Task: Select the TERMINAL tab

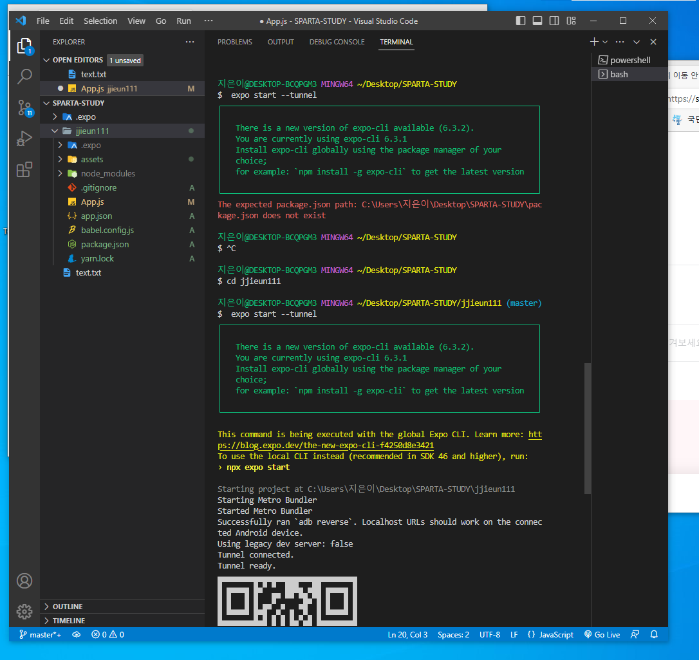Action: (396, 42)
